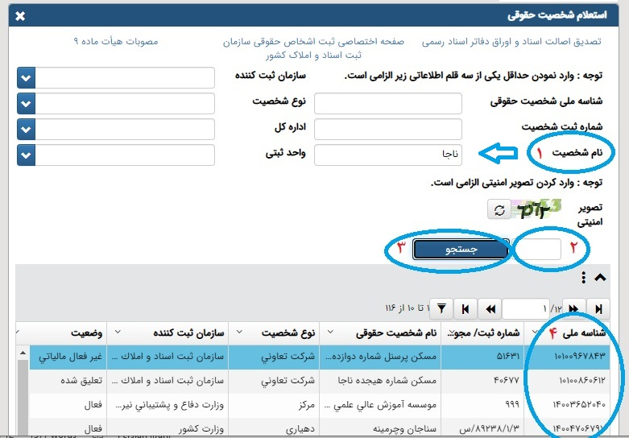Click the filter funnel icon in the grid toolbar
The width and height of the screenshot is (629, 438).
tap(441, 308)
